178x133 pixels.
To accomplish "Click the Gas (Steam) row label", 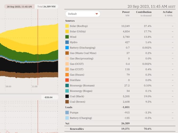I will point(77,75).
